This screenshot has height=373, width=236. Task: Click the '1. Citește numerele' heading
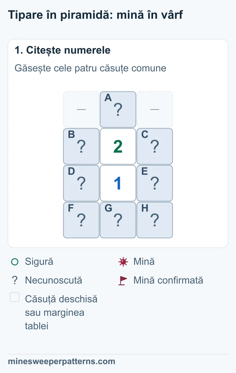point(63,50)
